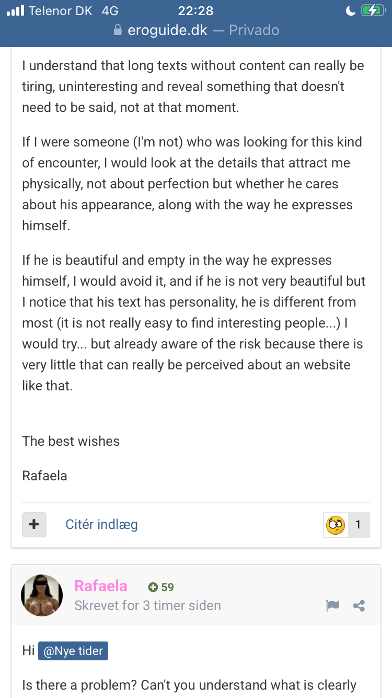The width and height of the screenshot is (392, 698).
Task: Open the share post icon
Action: coord(359,606)
